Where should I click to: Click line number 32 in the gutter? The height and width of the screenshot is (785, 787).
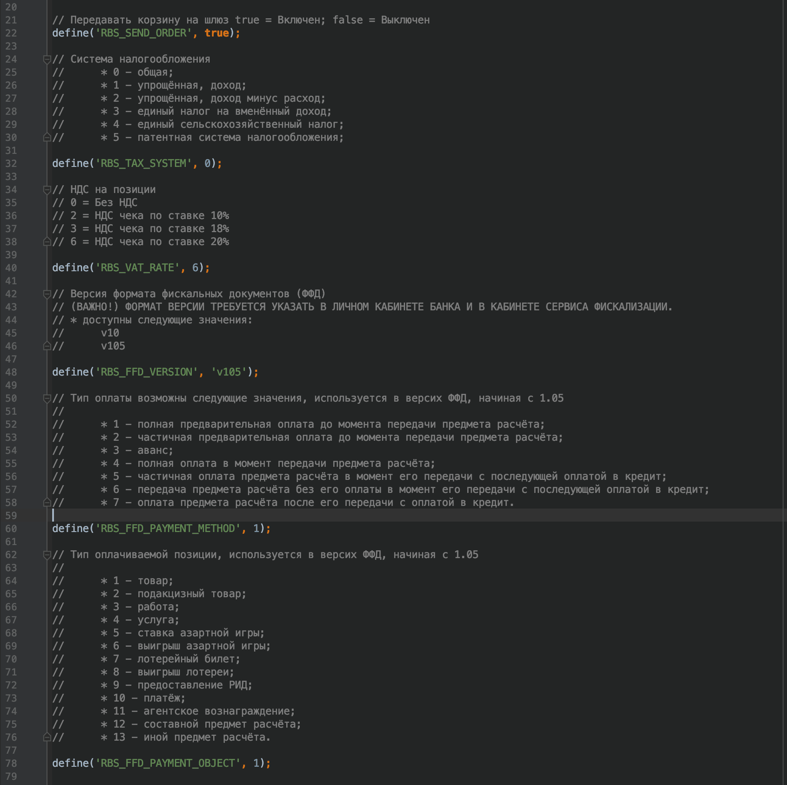click(11, 163)
